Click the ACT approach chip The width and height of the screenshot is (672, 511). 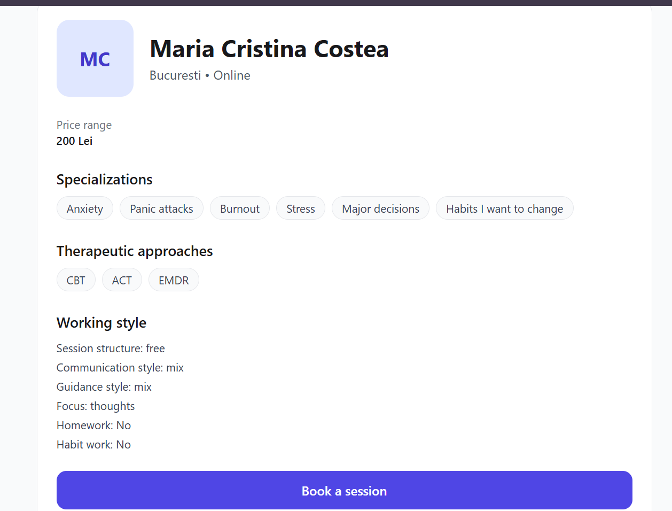(x=122, y=280)
